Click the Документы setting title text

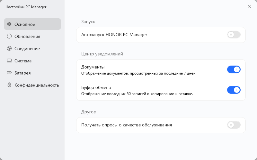point(93,67)
